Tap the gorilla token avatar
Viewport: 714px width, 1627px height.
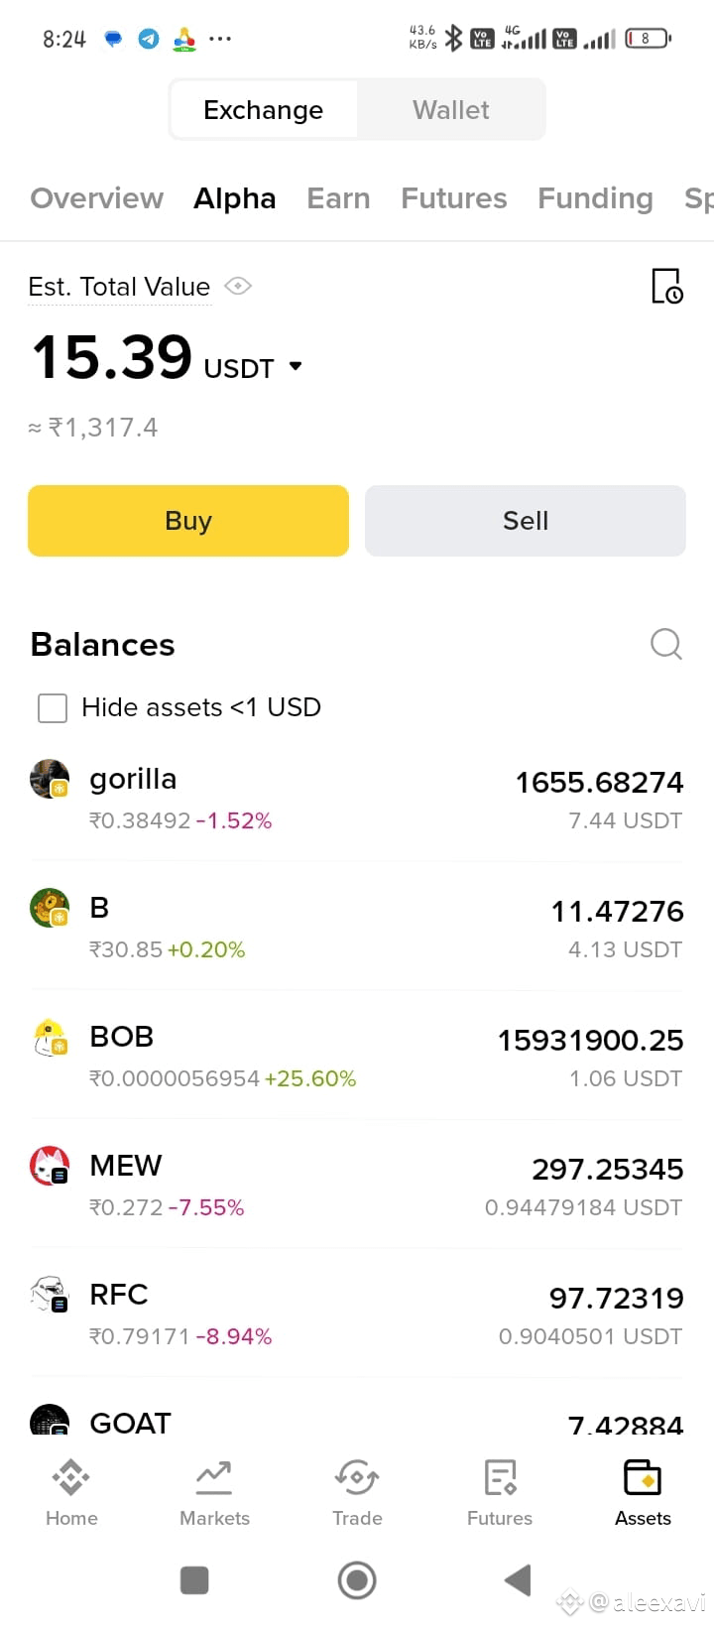click(50, 779)
